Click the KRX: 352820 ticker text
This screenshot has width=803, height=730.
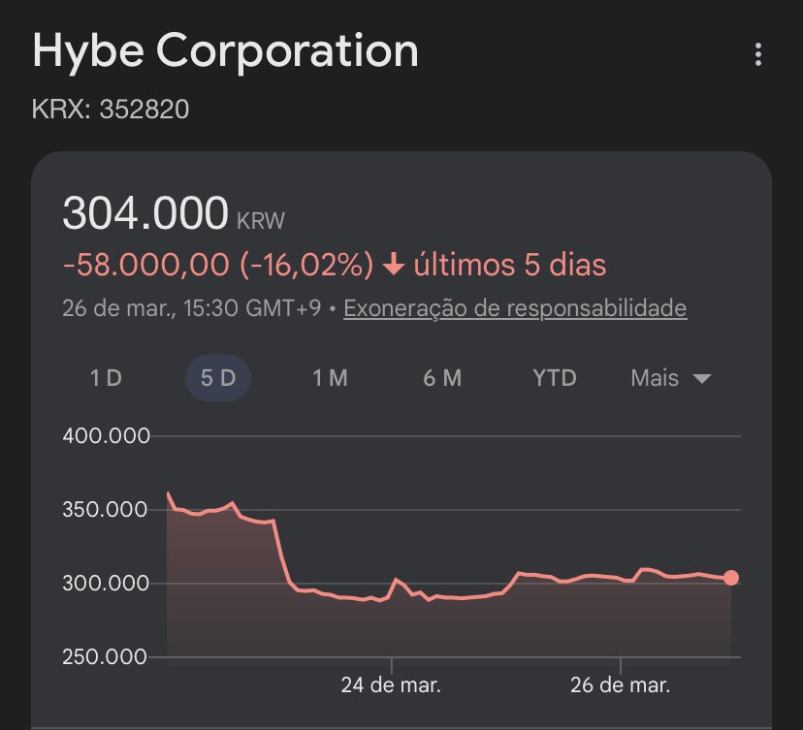point(111,109)
